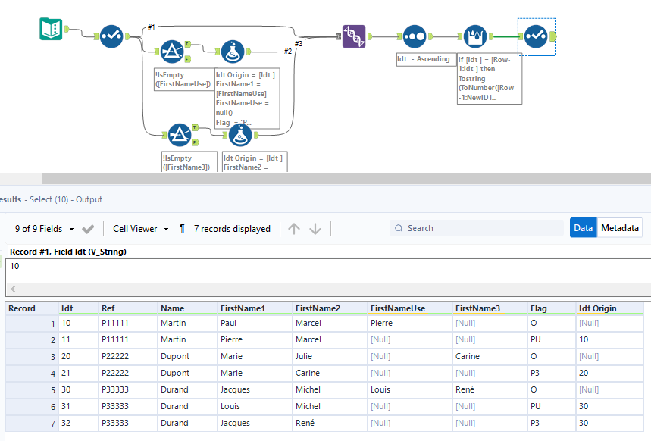Select the lower Filter tool checking FirstName3
Viewport: 651px width, 441px height.
coord(180,133)
